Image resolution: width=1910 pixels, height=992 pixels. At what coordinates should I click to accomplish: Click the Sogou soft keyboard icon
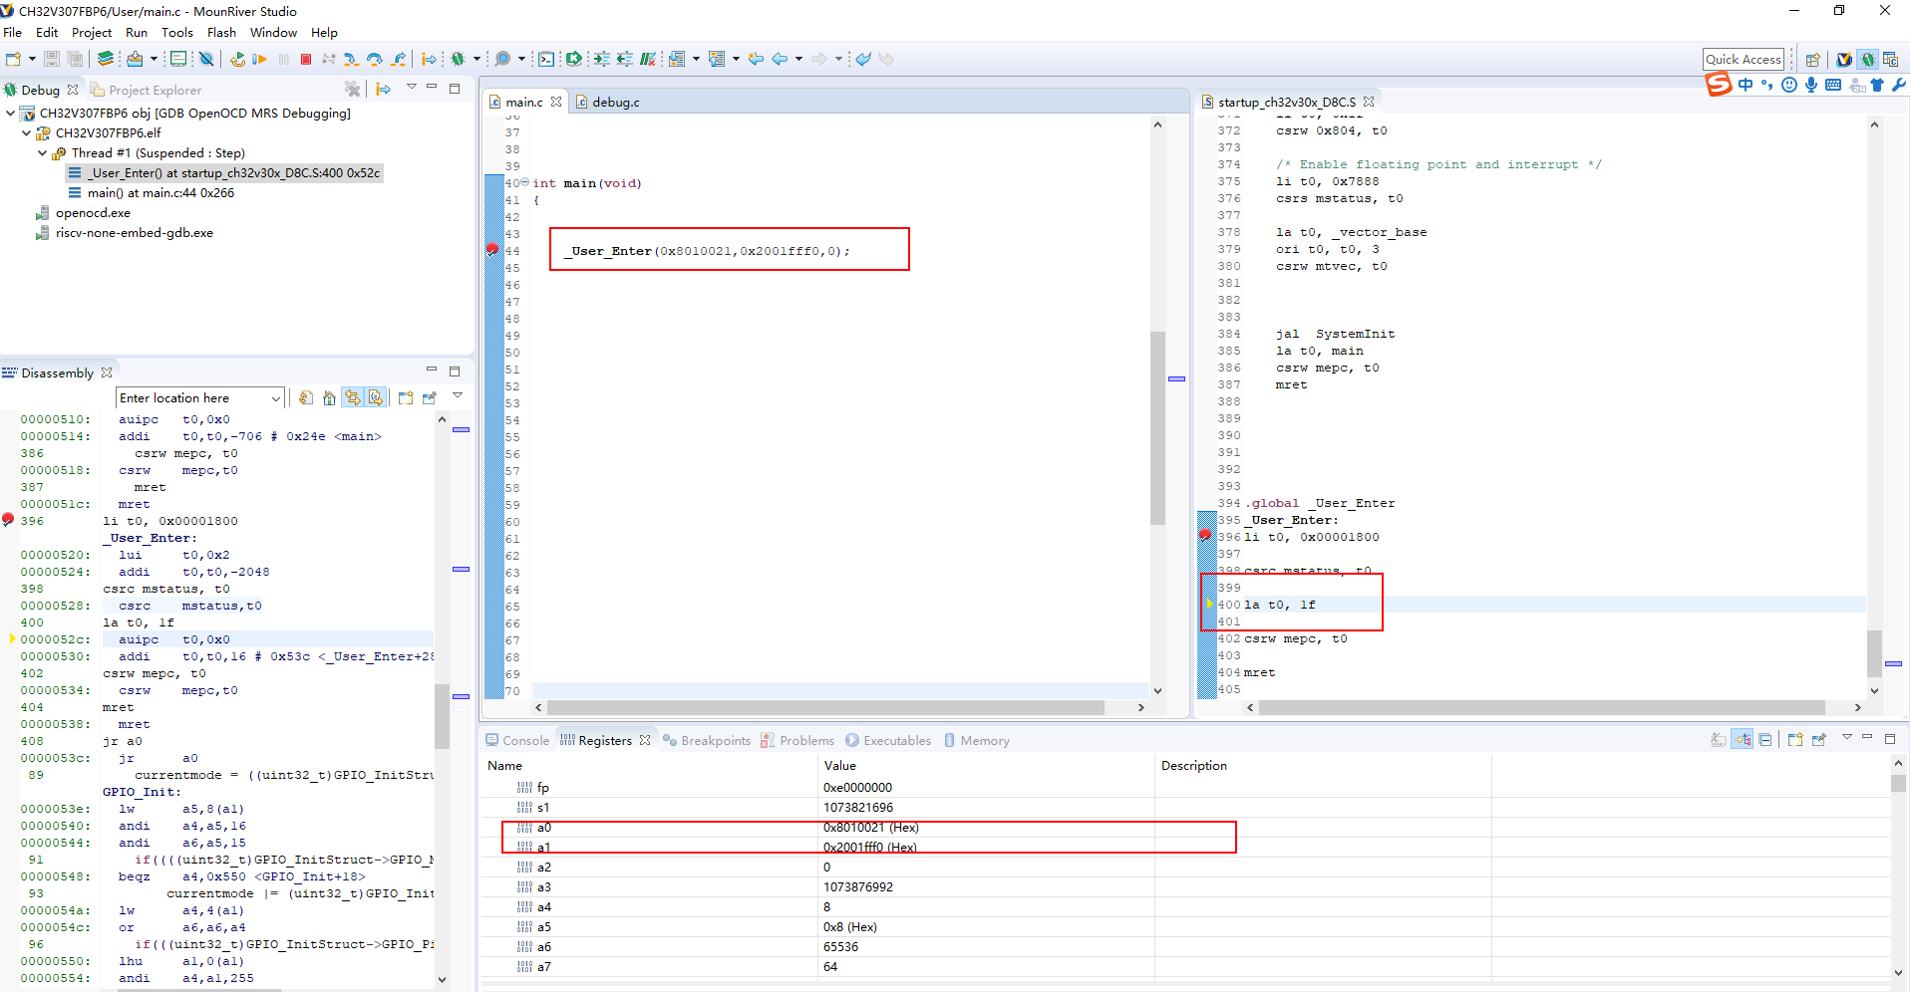click(1833, 85)
